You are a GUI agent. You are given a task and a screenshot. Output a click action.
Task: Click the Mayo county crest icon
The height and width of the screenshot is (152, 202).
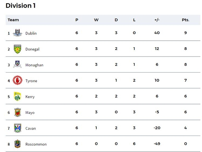tap(17, 112)
